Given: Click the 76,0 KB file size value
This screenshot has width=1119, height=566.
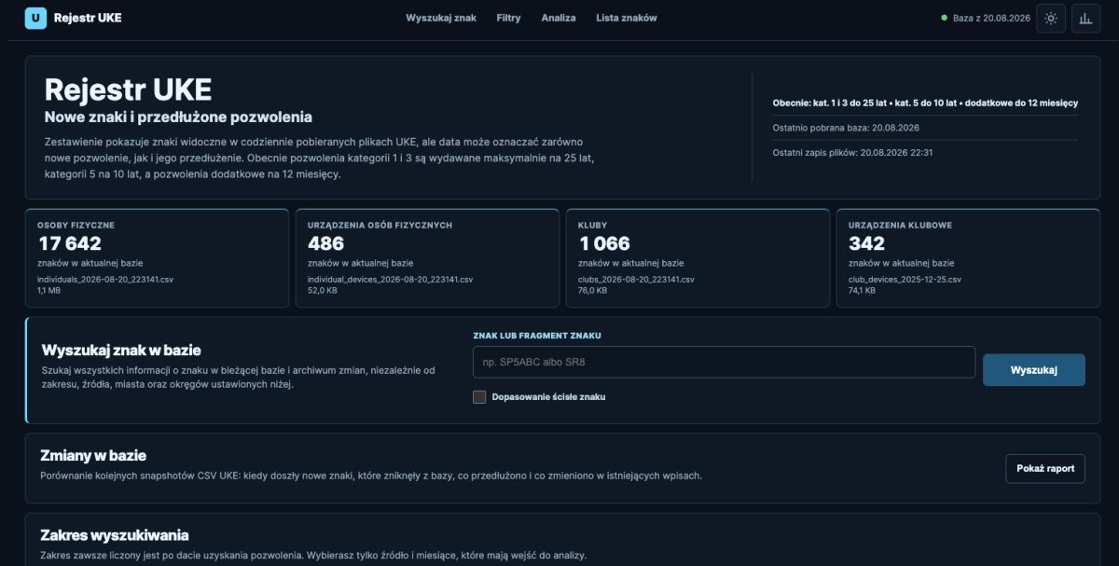Looking at the screenshot, I should [592, 291].
